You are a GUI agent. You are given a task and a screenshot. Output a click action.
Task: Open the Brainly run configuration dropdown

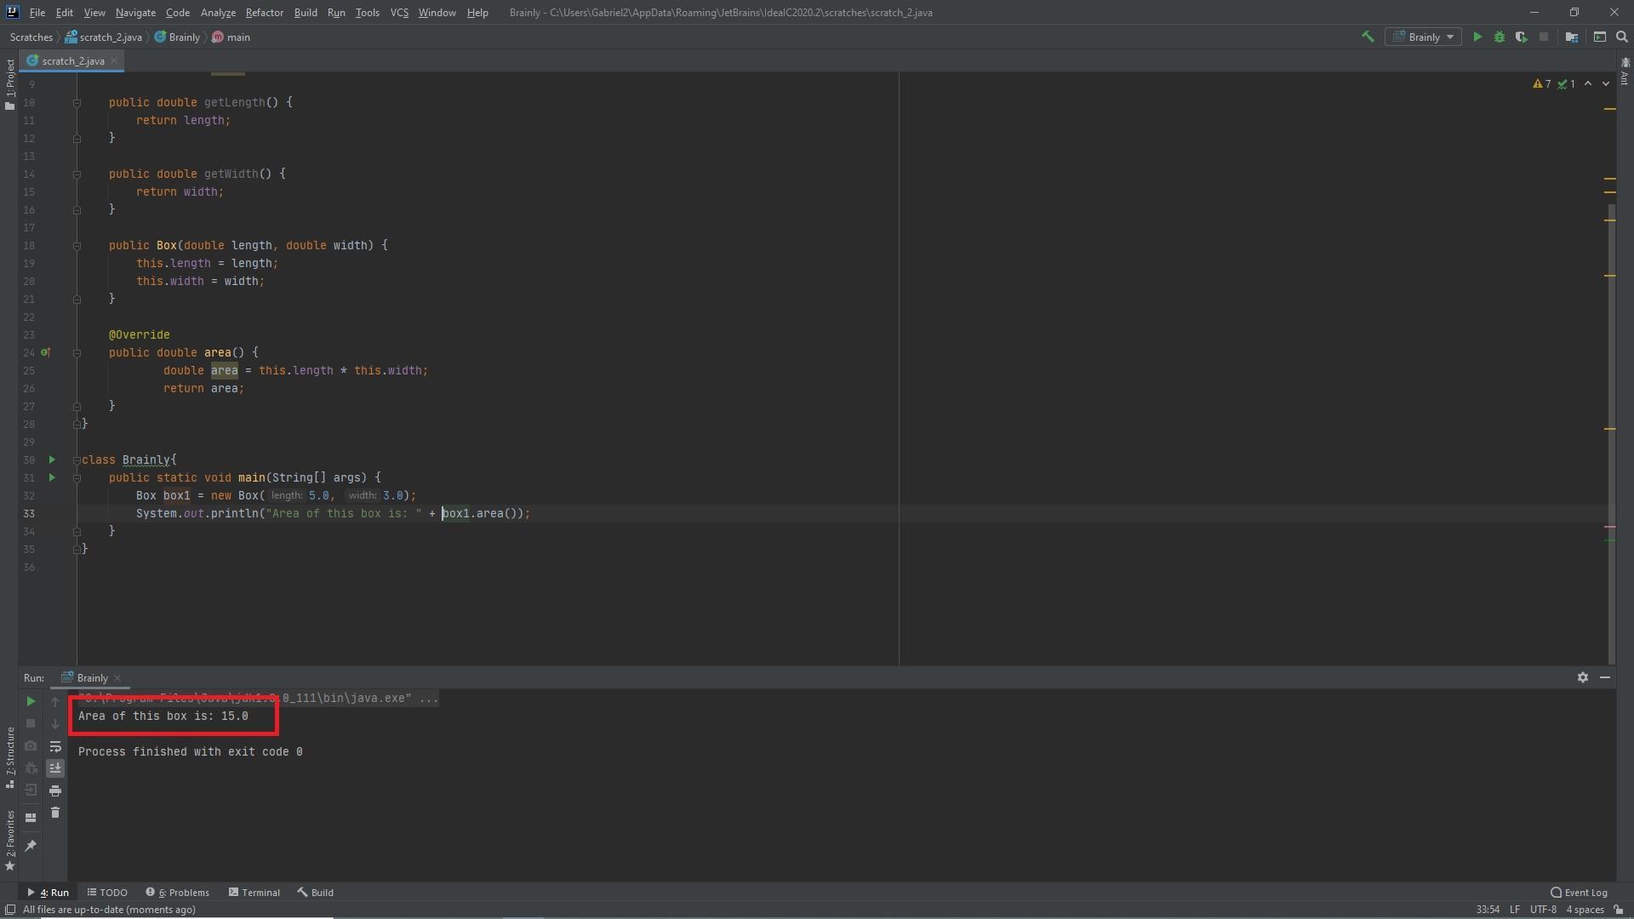pos(1424,37)
